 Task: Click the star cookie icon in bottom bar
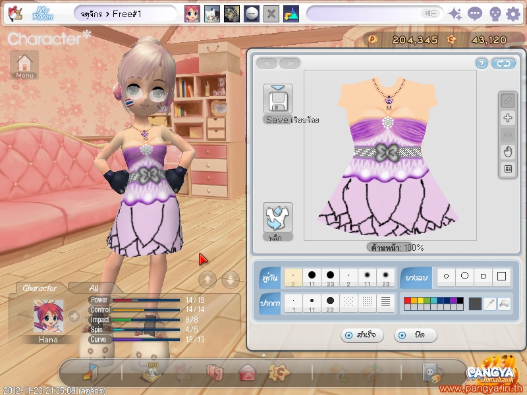[279, 373]
